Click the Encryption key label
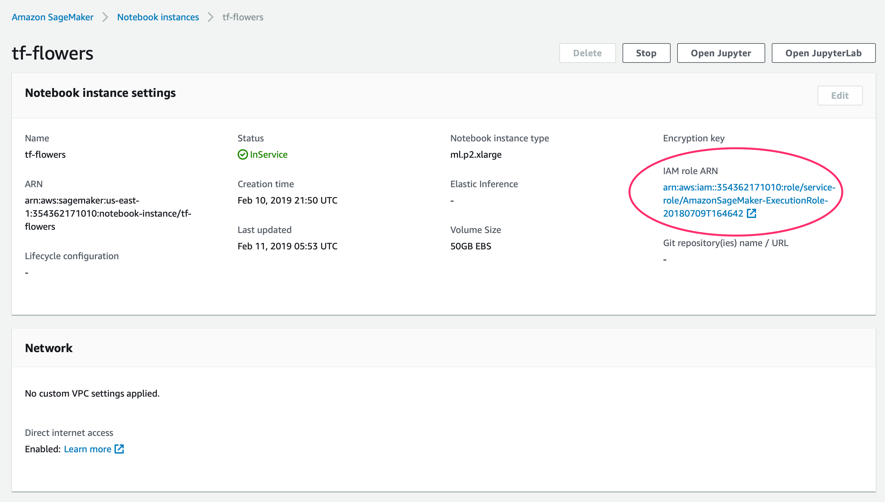The width and height of the screenshot is (885, 502). (x=694, y=138)
